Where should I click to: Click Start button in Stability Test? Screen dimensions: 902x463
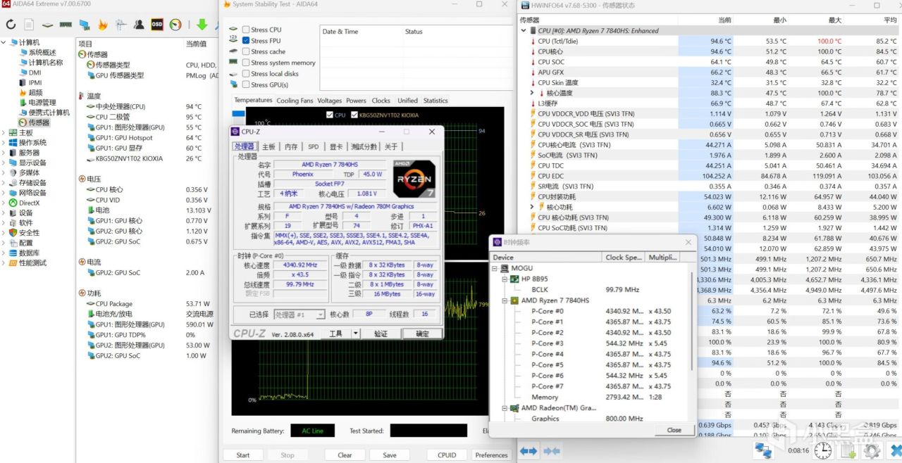pos(243,455)
